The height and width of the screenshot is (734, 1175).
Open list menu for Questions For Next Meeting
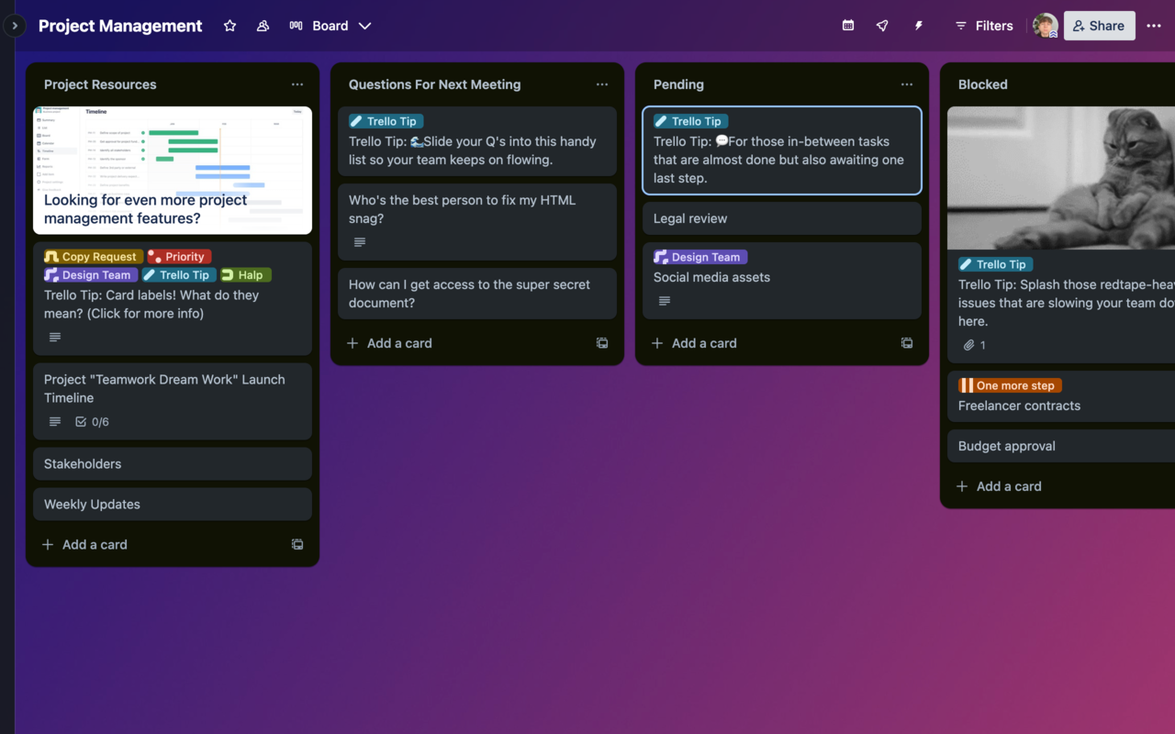[x=602, y=83]
